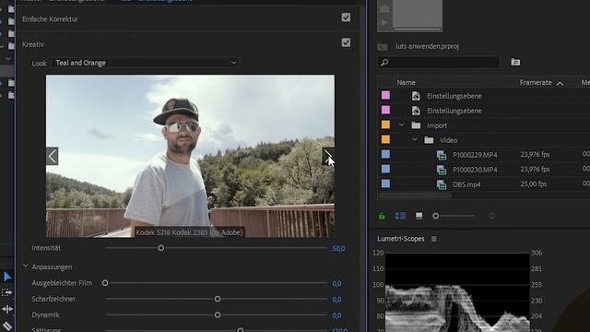Select the Track Select Forward tool
The width and height of the screenshot is (590, 332).
pyautogui.click(x=6, y=292)
